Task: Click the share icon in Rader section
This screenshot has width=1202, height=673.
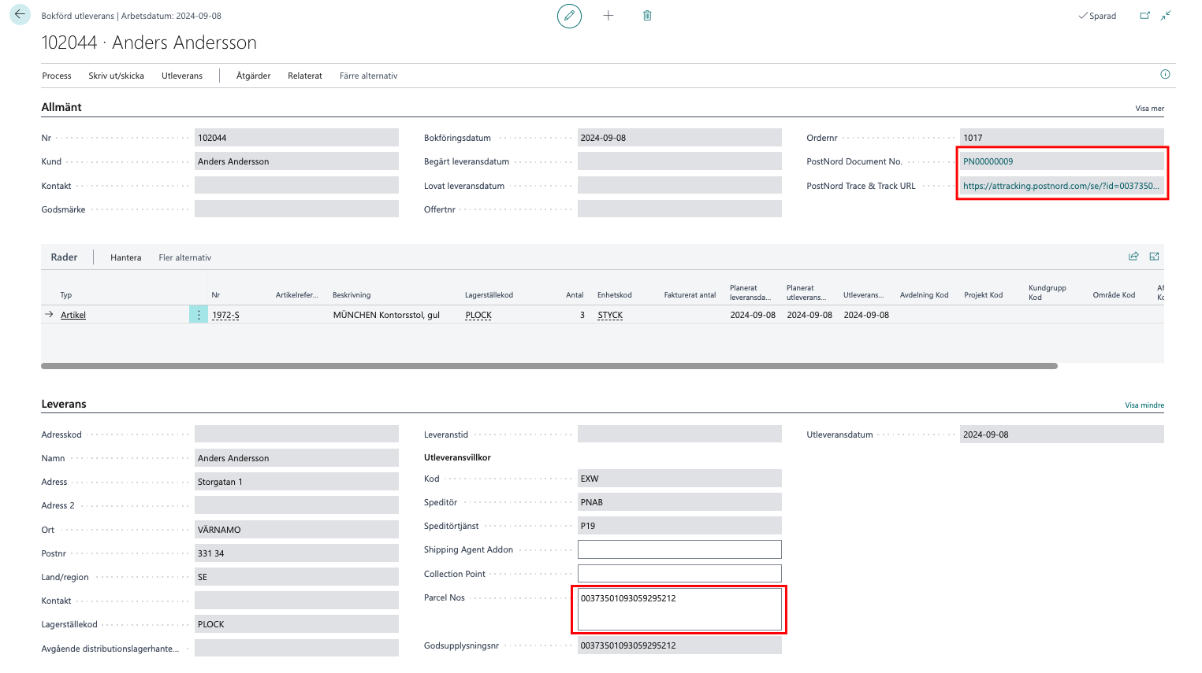Action: pos(1133,257)
